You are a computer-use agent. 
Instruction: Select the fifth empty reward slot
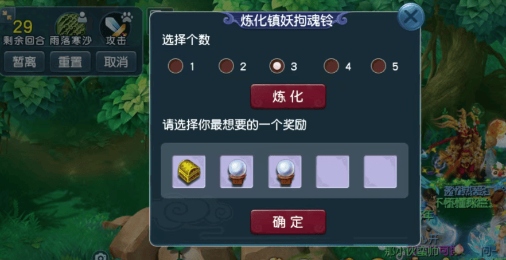click(380, 172)
